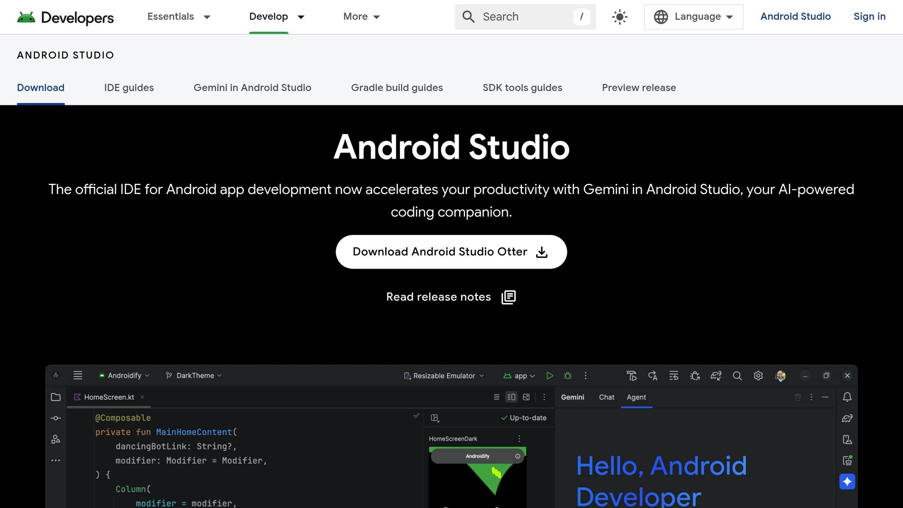This screenshot has height=508, width=903.
Task: Select the Run app icon in the toolbar
Action: coord(550,375)
